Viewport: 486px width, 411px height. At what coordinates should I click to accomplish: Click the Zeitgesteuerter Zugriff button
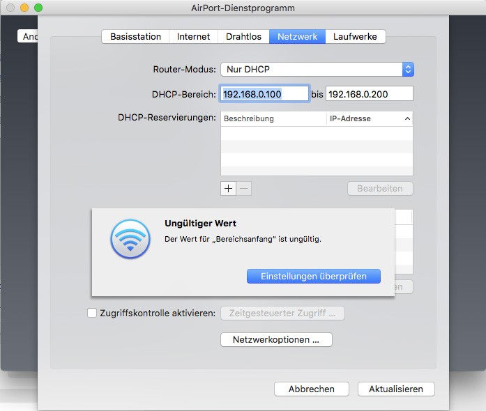(282, 313)
